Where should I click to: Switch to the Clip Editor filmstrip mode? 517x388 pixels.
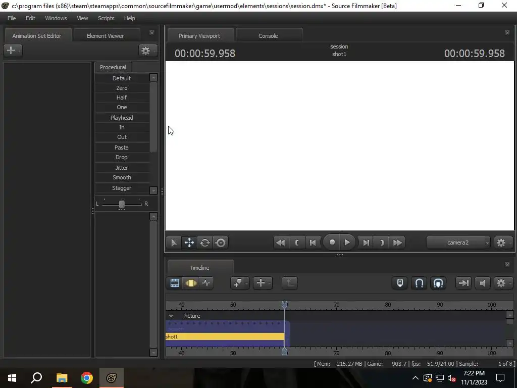tap(174, 283)
